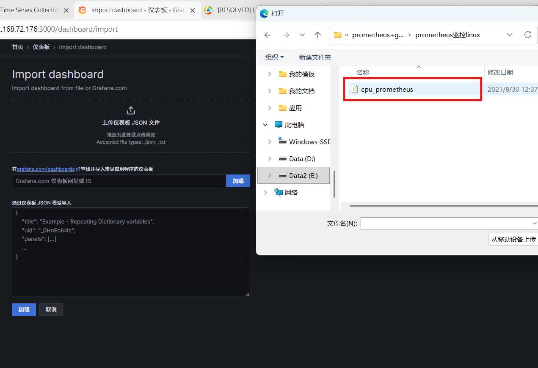Screen dimensions: 538x368
Task: Click 我的文档 folder icon
Action: 283,91
